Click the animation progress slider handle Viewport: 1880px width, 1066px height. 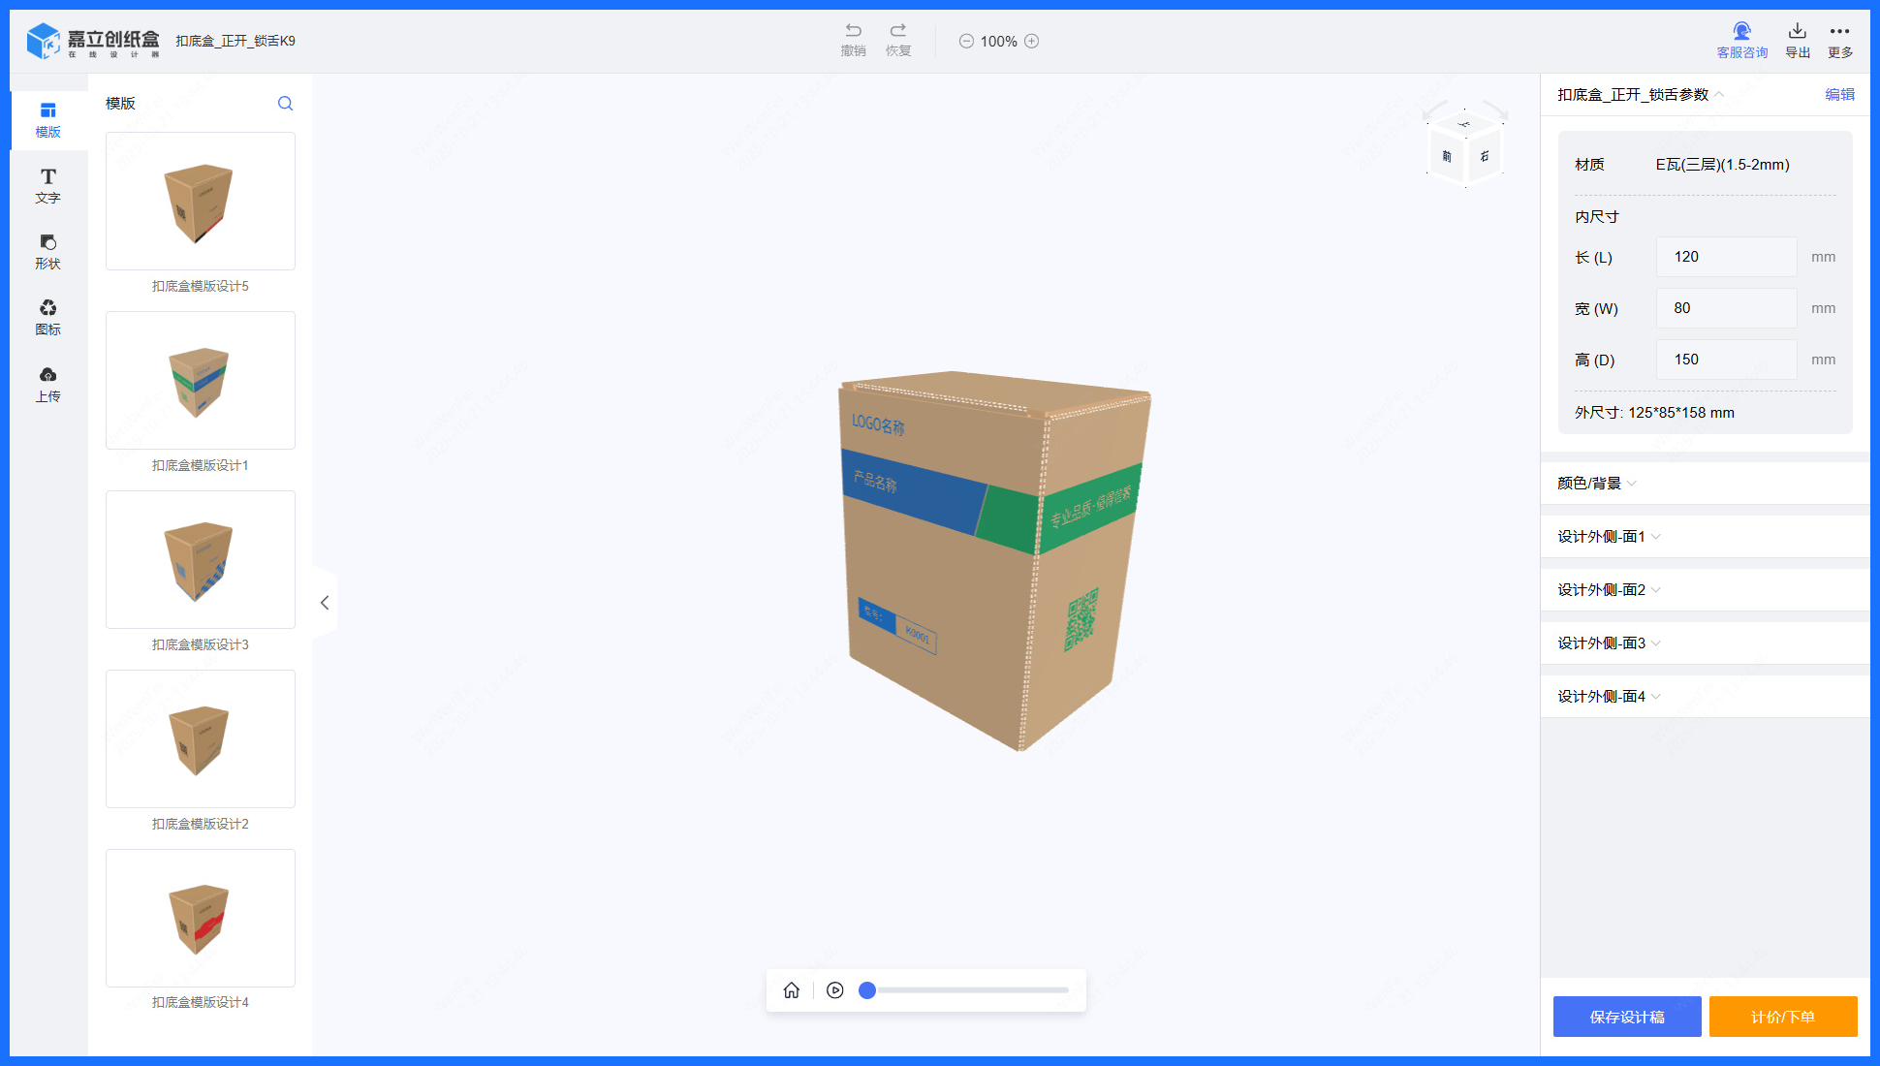tap(868, 990)
